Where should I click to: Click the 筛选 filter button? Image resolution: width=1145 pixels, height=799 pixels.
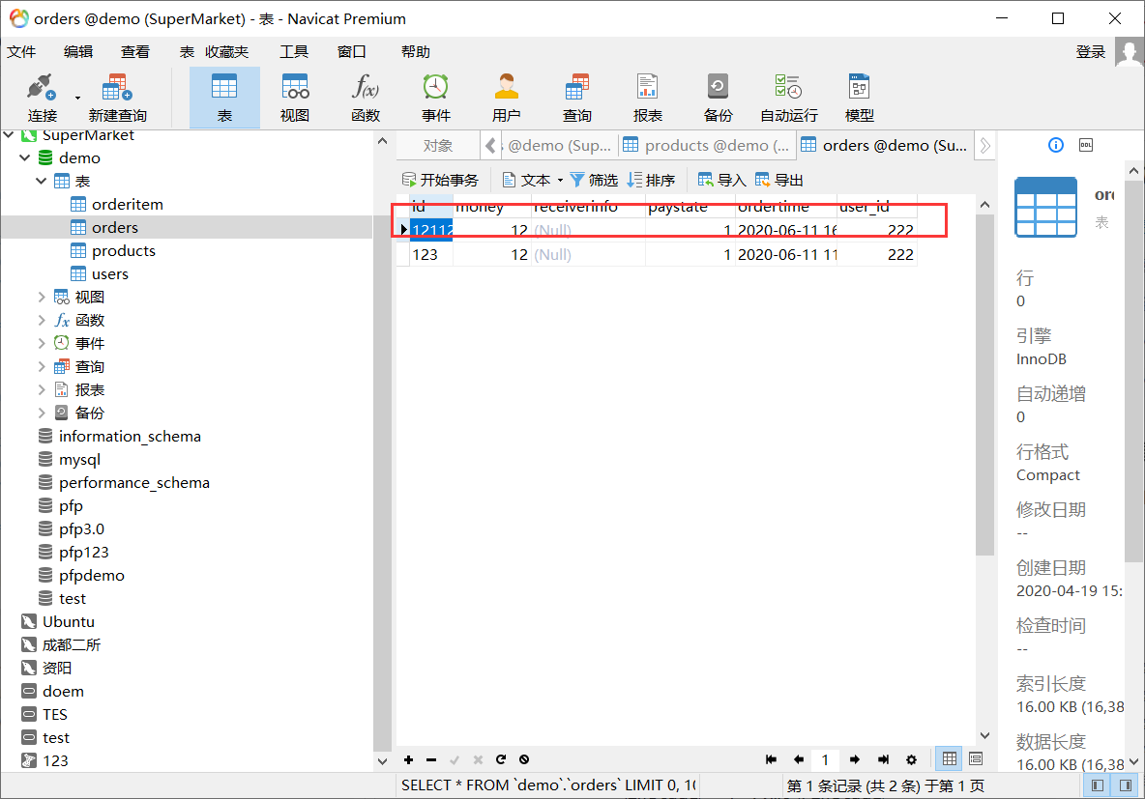[594, 180]
